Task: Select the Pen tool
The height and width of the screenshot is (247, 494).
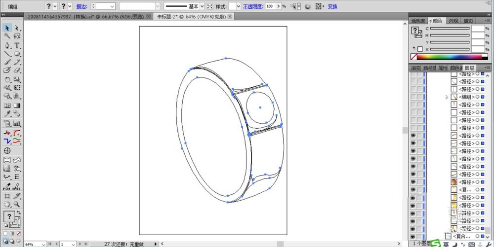Action: tap(7, 45)
